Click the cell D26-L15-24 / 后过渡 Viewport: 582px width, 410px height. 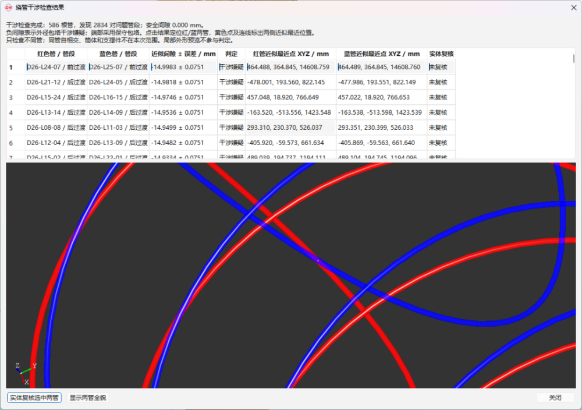56,98
